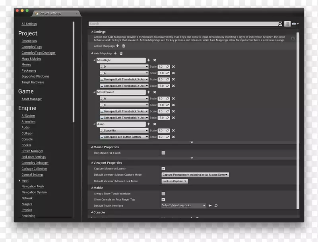318x242 pixels.
Task: Open Supported Platforms settings
Action: [x=35, y=76]
